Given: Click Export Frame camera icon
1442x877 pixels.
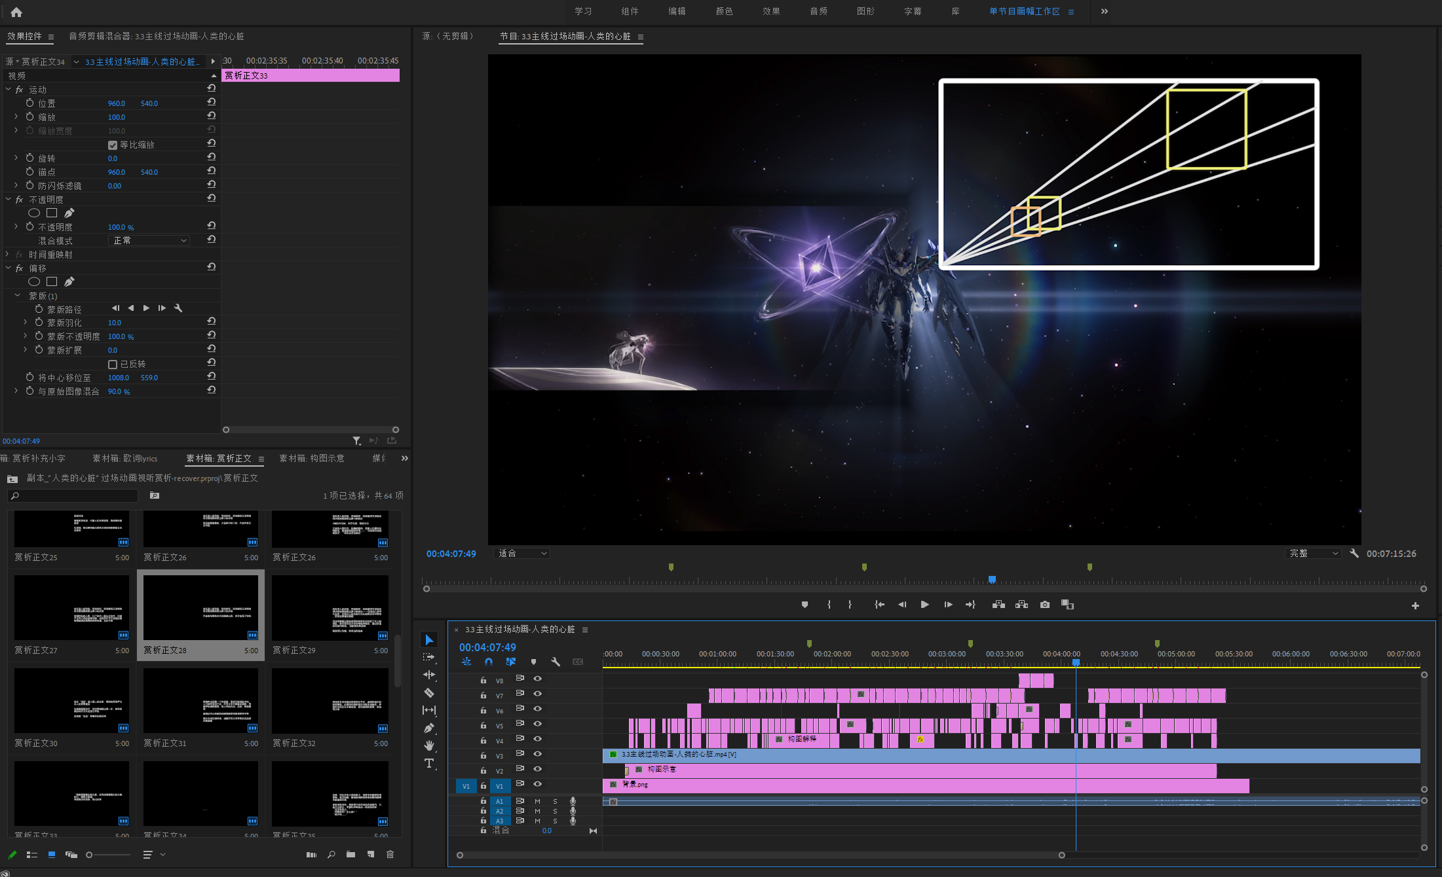Looking at the screenshot, I should point(1044,605).
